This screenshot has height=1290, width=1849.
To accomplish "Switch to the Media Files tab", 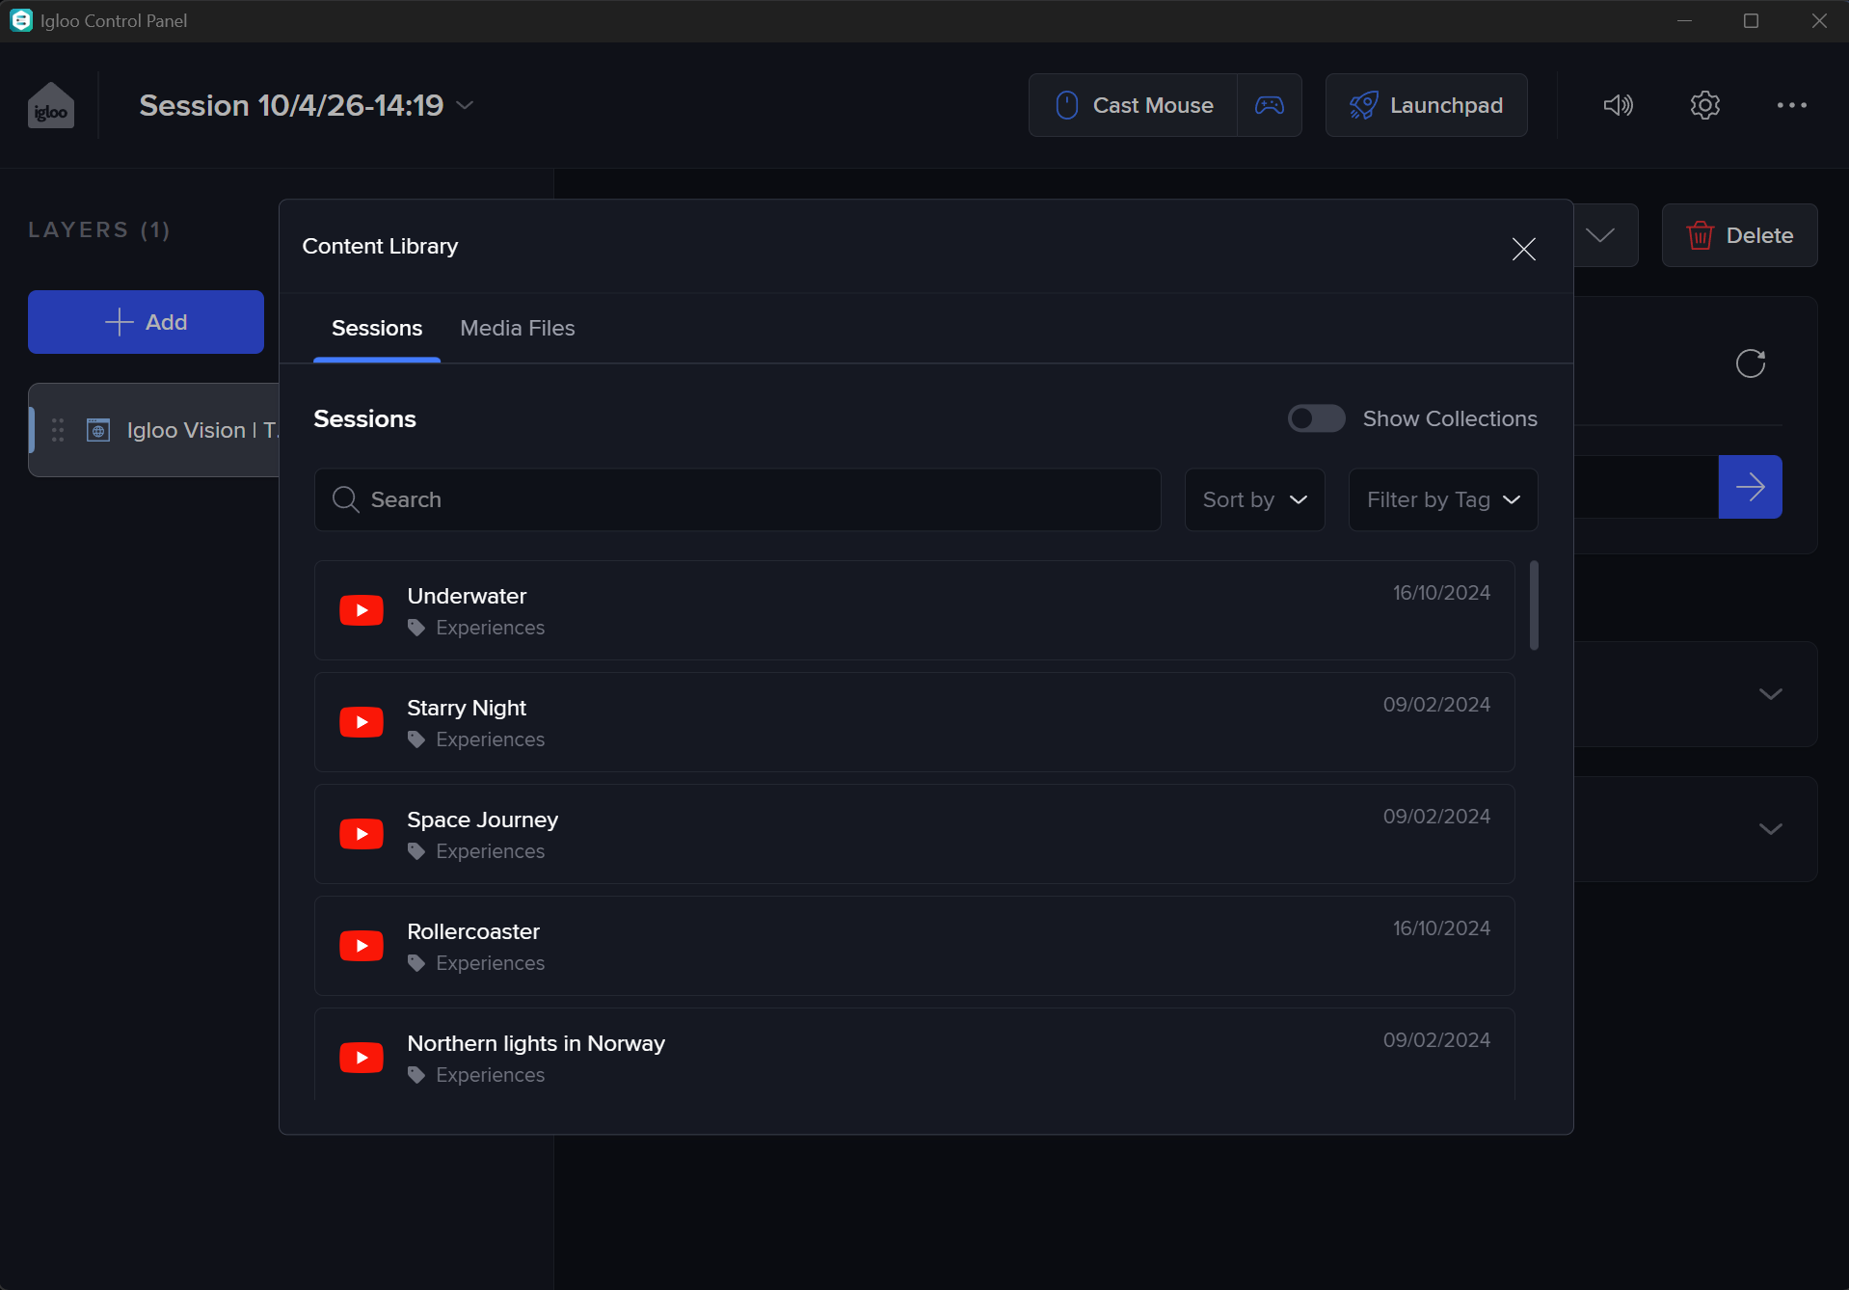I will point(517,328).
